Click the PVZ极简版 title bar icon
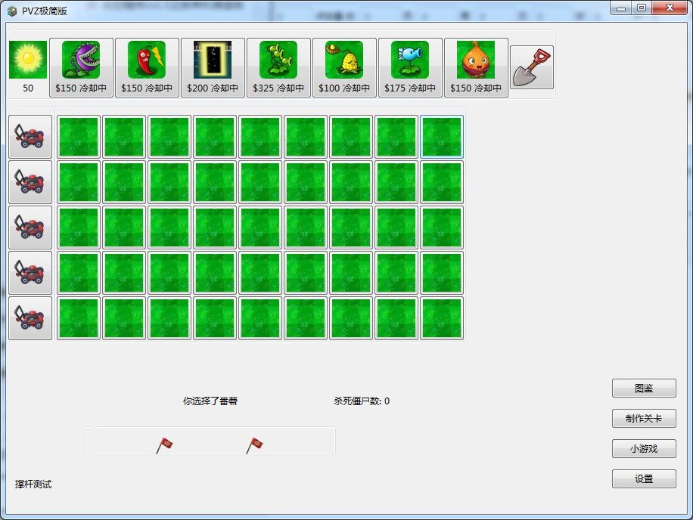The image size is (693, 520). [x=12, y=11]
